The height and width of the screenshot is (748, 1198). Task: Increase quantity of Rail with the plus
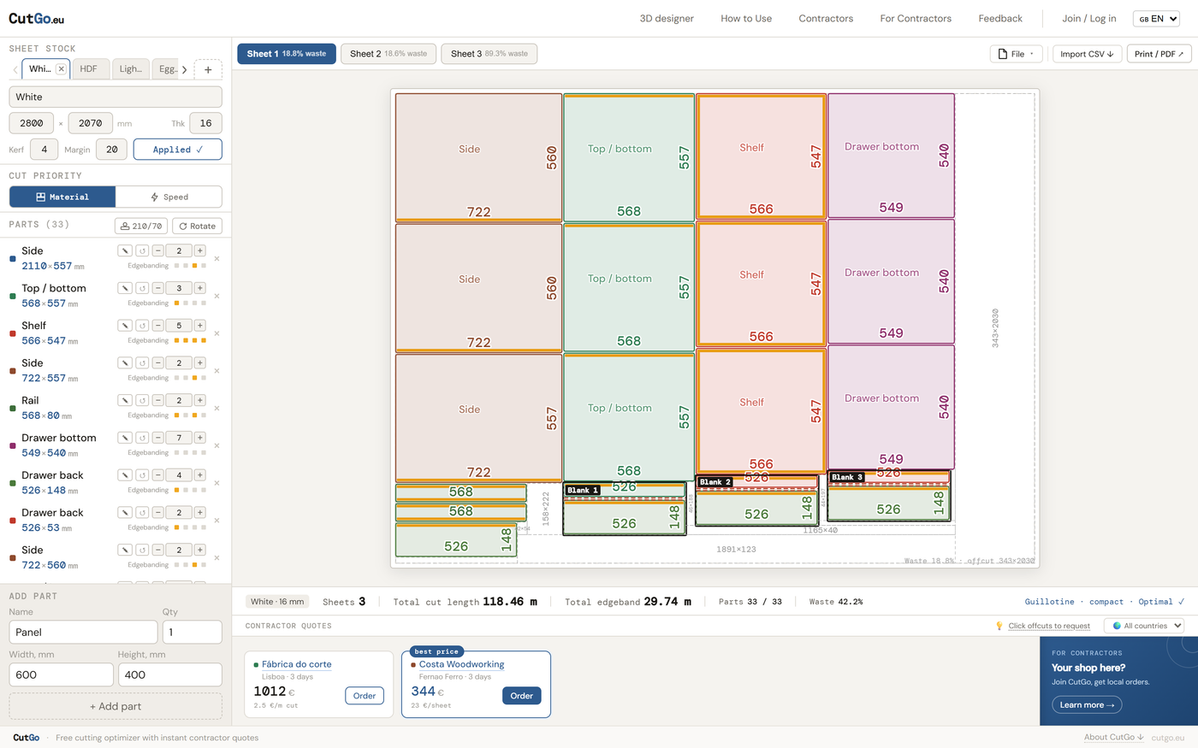coord(199,400)
